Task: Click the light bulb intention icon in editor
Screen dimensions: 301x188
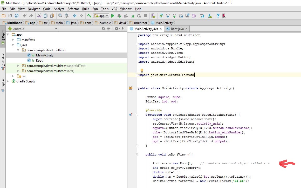Action: [x=142, y=70]
